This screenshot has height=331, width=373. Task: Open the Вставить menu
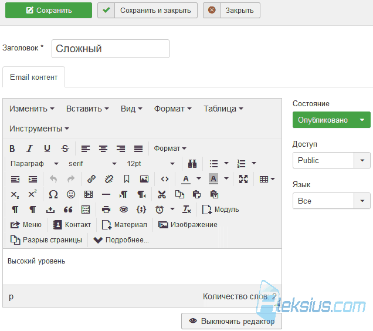pyautogui.click(x=87, y=109)
